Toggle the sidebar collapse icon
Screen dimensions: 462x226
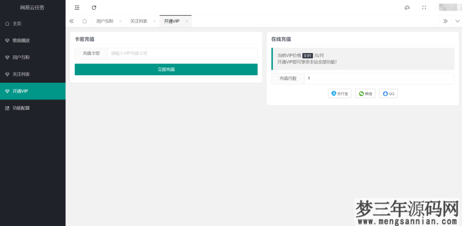point(77,8)
